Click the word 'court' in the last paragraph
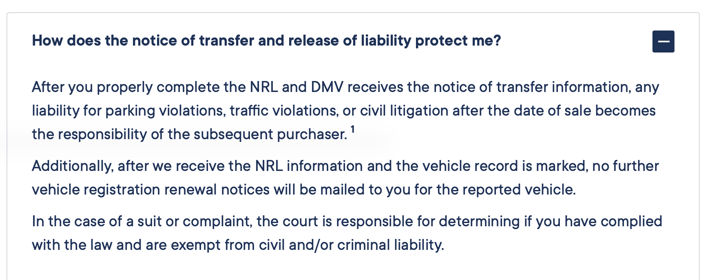 300,221
